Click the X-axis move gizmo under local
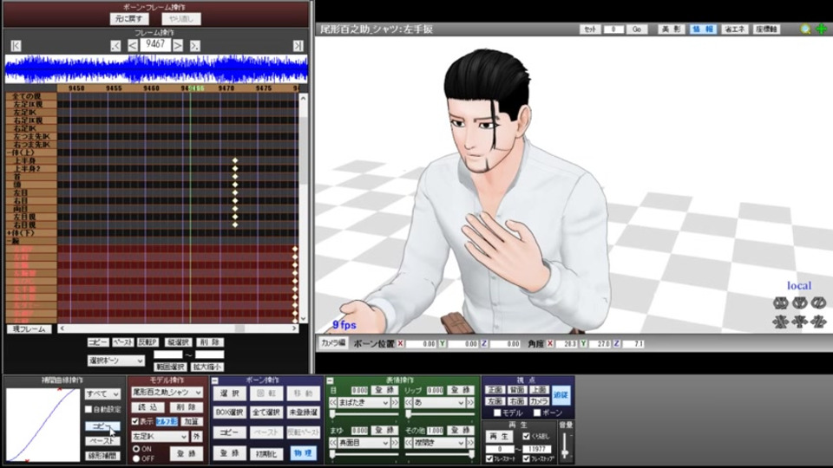This screenshot has height=468, width=833. tap(780, 322)
